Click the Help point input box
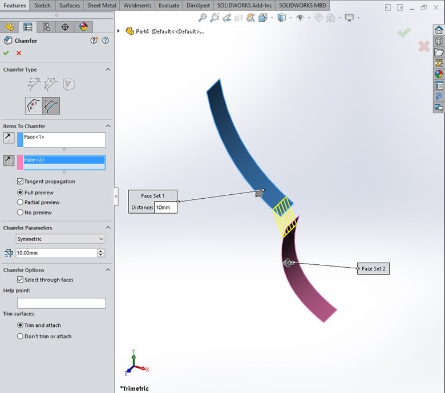Viewport: 445px width, 393px height. pos(61,303)
